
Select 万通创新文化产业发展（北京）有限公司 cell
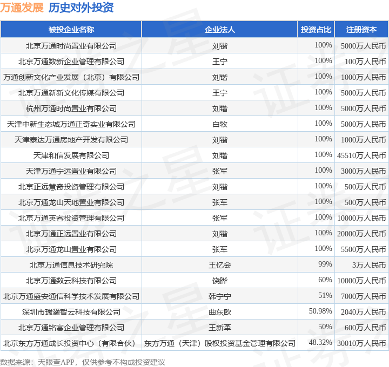(71, 77)
